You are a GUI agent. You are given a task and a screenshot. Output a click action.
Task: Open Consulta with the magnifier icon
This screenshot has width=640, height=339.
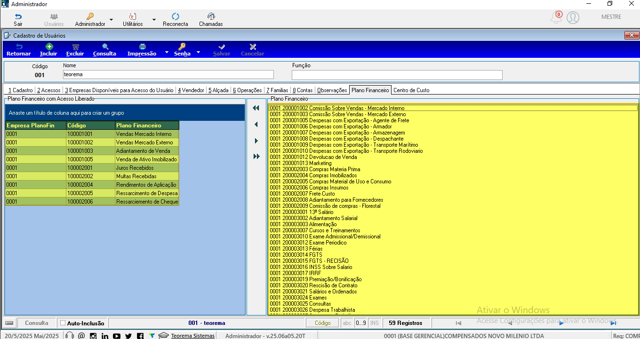coord(105,47)
